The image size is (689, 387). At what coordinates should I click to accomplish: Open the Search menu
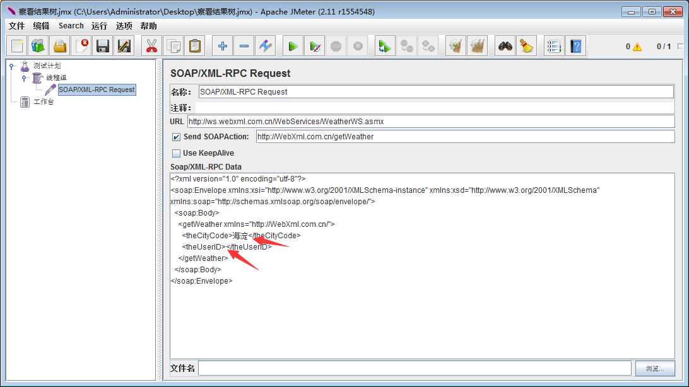(71, 26)
